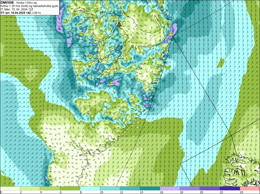Click the lavender 16–18 m/s legend swatch
Image resolution: width=260 pixels, height=194 pixels.
coord(170,189)
